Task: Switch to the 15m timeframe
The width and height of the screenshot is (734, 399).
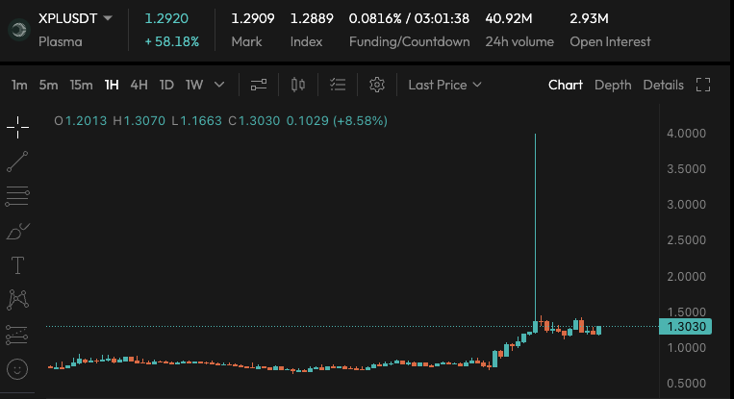Action: pyautogui.click(x=82, y=85)
